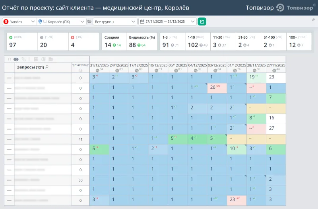Select the 31-50 positions card
Viewport: 318px width, 209px height.
(248, 41)
